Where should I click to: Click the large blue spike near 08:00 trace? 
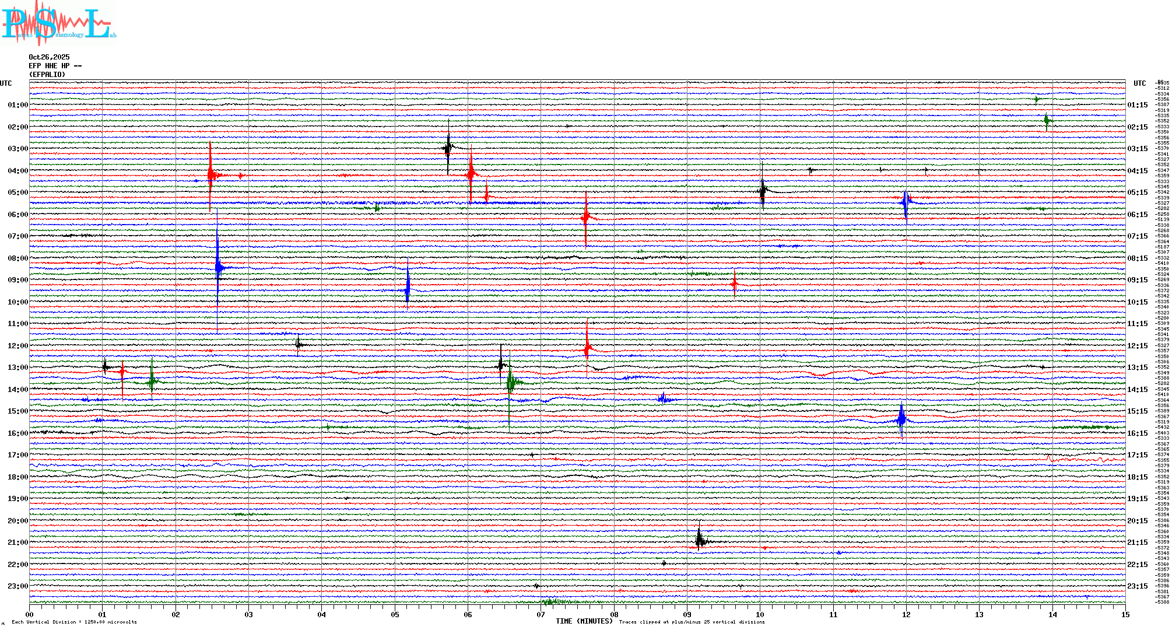(217, 267)
